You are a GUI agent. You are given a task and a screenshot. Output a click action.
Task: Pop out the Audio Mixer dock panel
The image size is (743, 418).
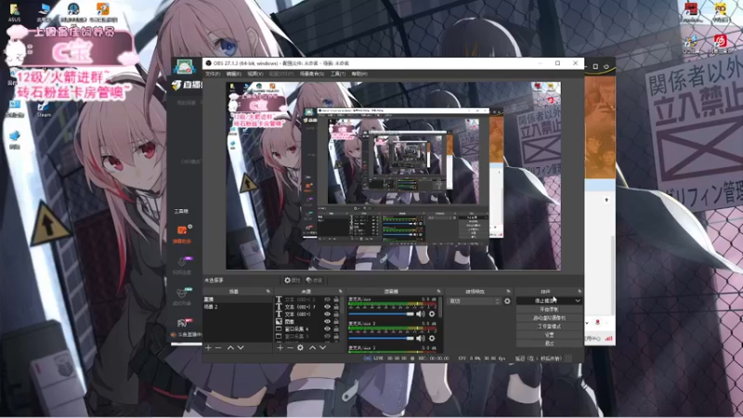pos(438,292)
